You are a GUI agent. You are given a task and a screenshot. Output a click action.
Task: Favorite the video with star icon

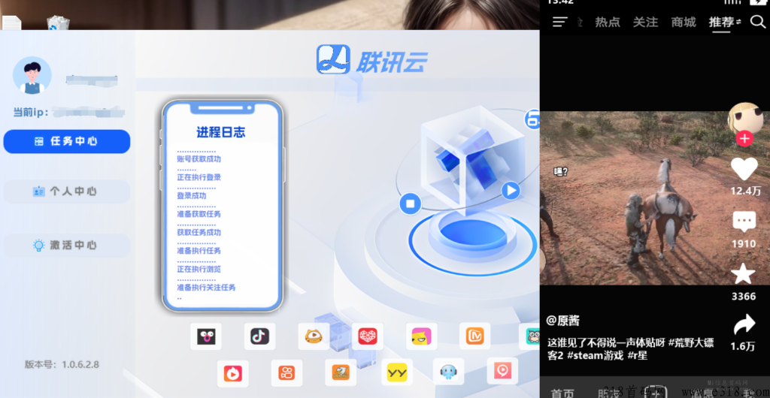click(743, 274)
